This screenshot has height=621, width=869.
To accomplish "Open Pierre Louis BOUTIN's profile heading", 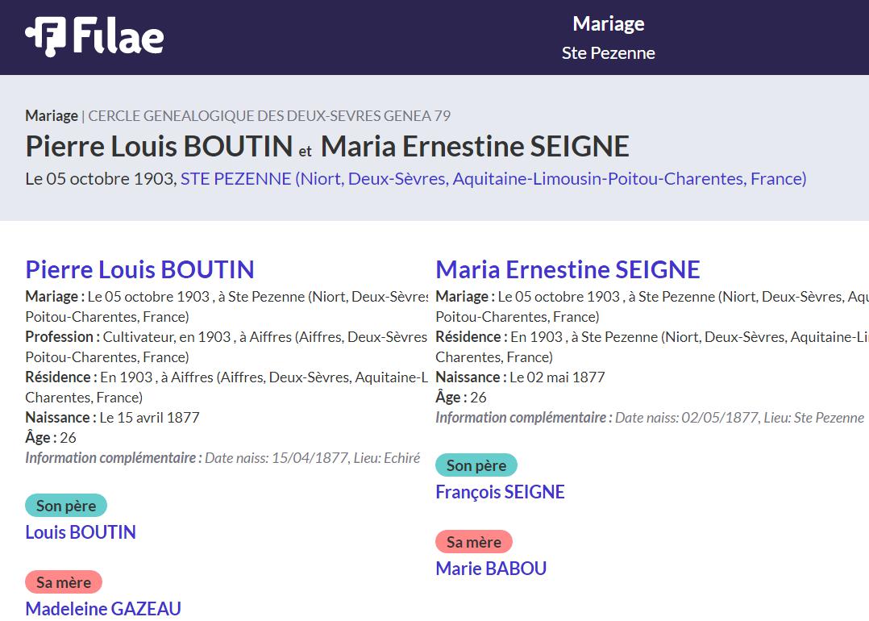I will [x=139, y=269].
